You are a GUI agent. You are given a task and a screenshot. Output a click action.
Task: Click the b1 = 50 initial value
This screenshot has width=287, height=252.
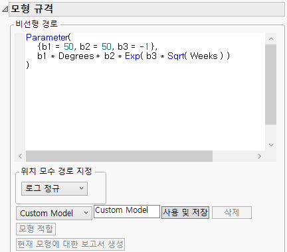tap(58, 46)
